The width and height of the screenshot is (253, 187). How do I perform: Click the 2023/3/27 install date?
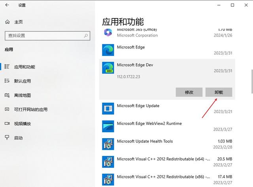point(223,130)
